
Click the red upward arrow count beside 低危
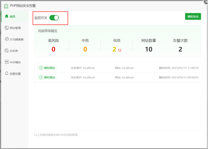(x=120, y=50)
